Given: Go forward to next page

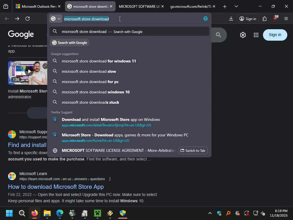Looking at the screenshot, I should click(17, 19).
